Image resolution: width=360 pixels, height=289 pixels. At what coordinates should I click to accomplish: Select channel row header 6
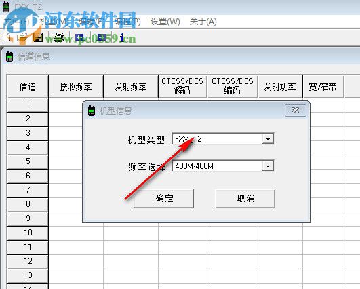[28, 176]
